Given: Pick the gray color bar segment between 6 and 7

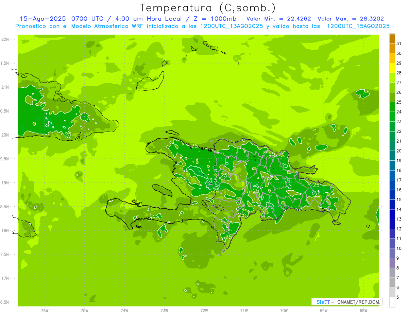Looking at the screenshot, I should pyautogui.click(x=392, y=283).
